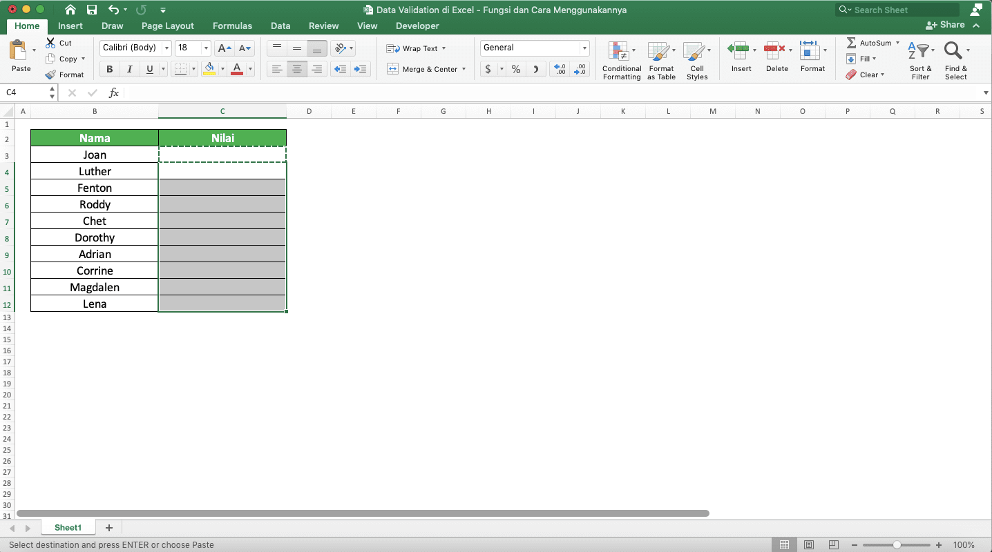Activate the Format painter brush
Viewport: 992px width, 552px height.
point(50,75)
